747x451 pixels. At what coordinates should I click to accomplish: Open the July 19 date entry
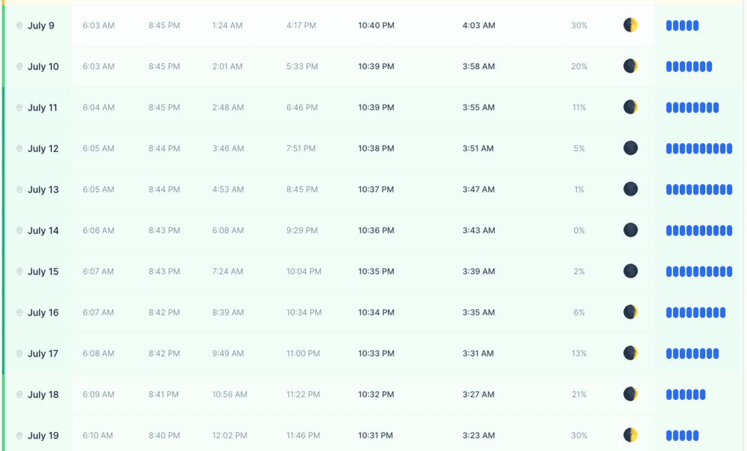pyautogui.click(x=43, y=435)
